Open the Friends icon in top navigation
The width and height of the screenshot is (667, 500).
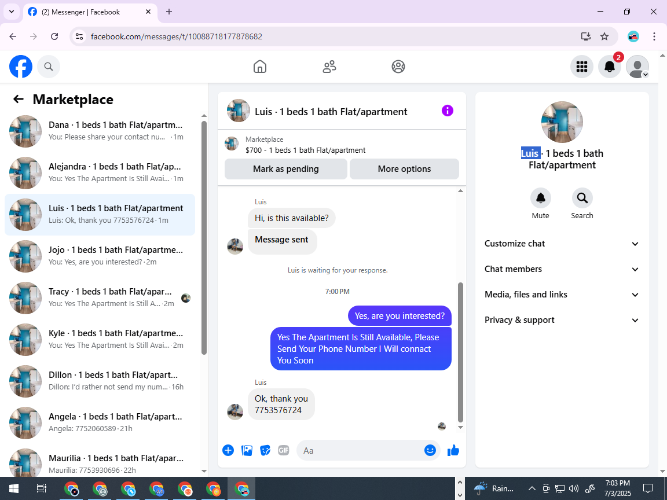point(329,67)
